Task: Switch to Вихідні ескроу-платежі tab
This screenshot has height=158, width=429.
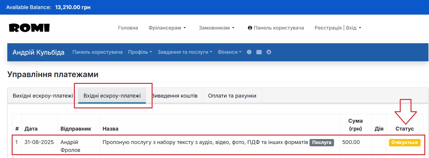Action: point(43,96)
